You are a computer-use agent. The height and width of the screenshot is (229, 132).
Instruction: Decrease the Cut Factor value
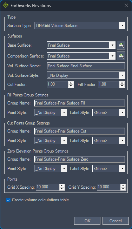(x=71, y=86)
